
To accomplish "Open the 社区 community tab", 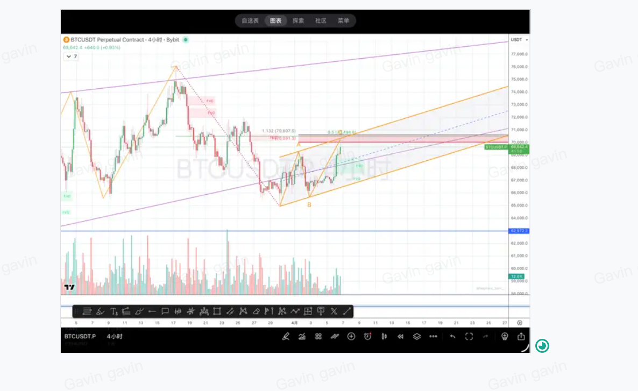I will coord(321,21).
